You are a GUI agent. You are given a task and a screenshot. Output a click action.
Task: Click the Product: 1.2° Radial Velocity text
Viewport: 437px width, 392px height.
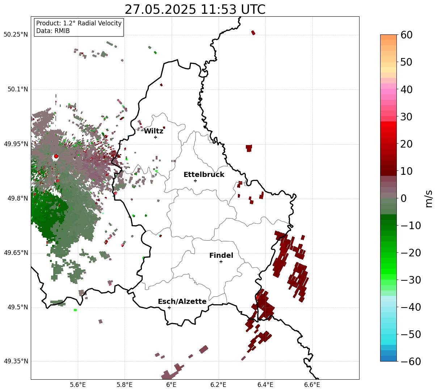(x=79, y=23)
